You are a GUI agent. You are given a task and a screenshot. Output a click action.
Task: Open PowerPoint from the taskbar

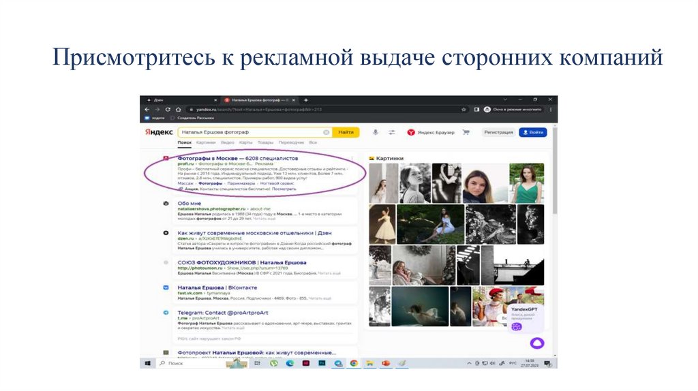386,363
